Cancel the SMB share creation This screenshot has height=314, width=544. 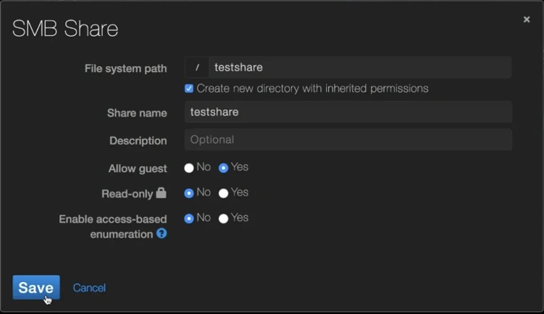[x=89, y=287]
